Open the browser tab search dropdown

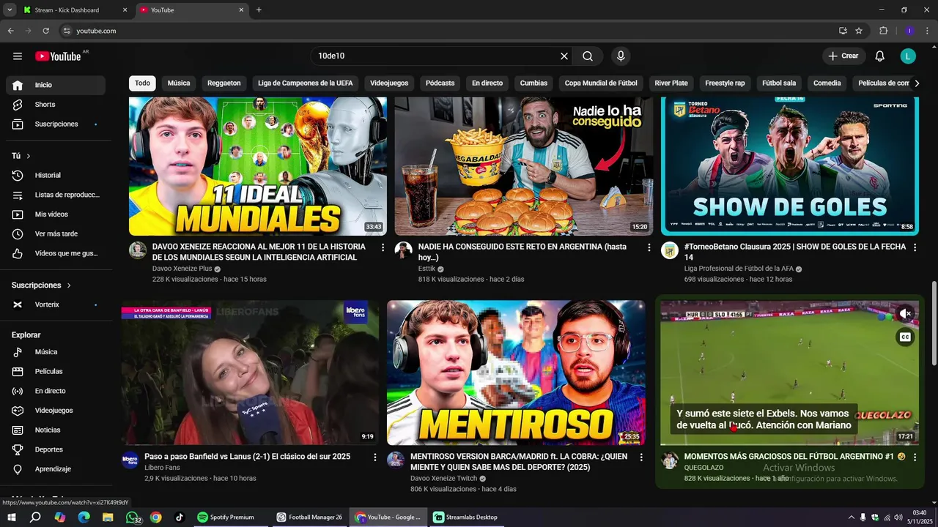click(x=10, y=10)
